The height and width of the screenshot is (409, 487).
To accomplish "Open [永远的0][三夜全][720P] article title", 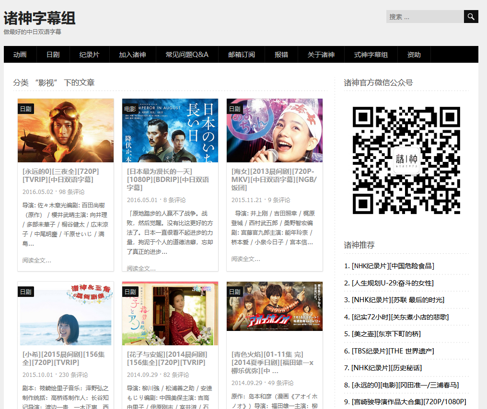I will 61,175.
